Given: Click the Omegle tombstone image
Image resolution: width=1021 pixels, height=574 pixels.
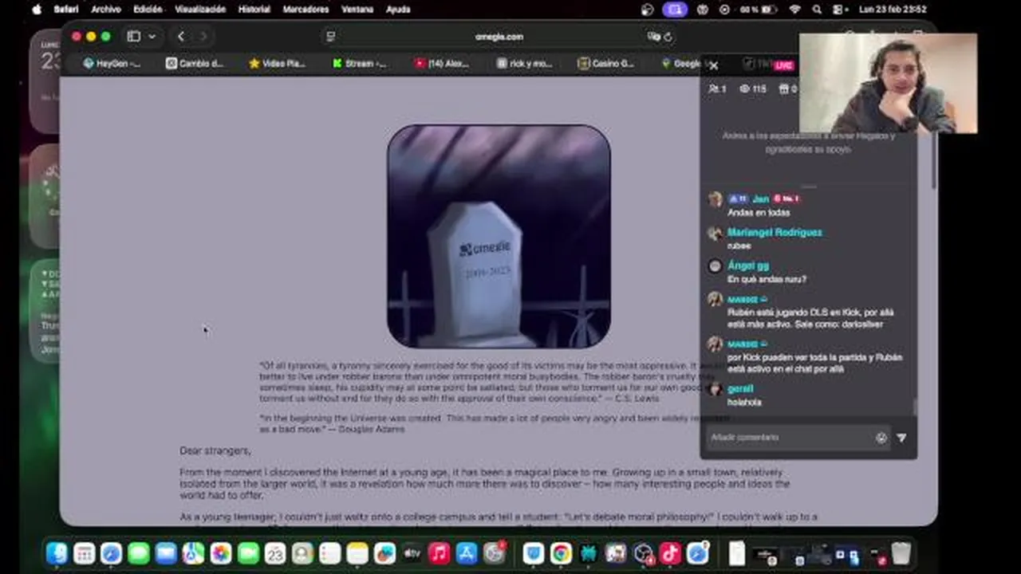Looking at the screenshot, I should [x=499, y=236].
